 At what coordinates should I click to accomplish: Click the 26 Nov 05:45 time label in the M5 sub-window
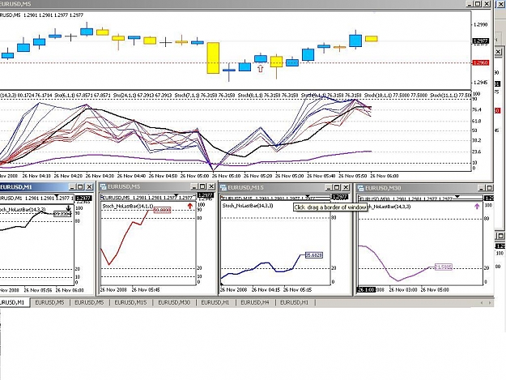(146, 289)
